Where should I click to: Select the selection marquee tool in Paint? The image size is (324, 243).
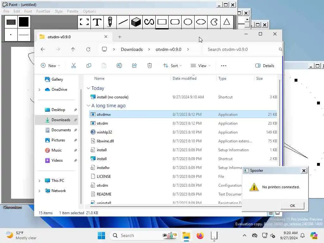(x=84, y=22)
